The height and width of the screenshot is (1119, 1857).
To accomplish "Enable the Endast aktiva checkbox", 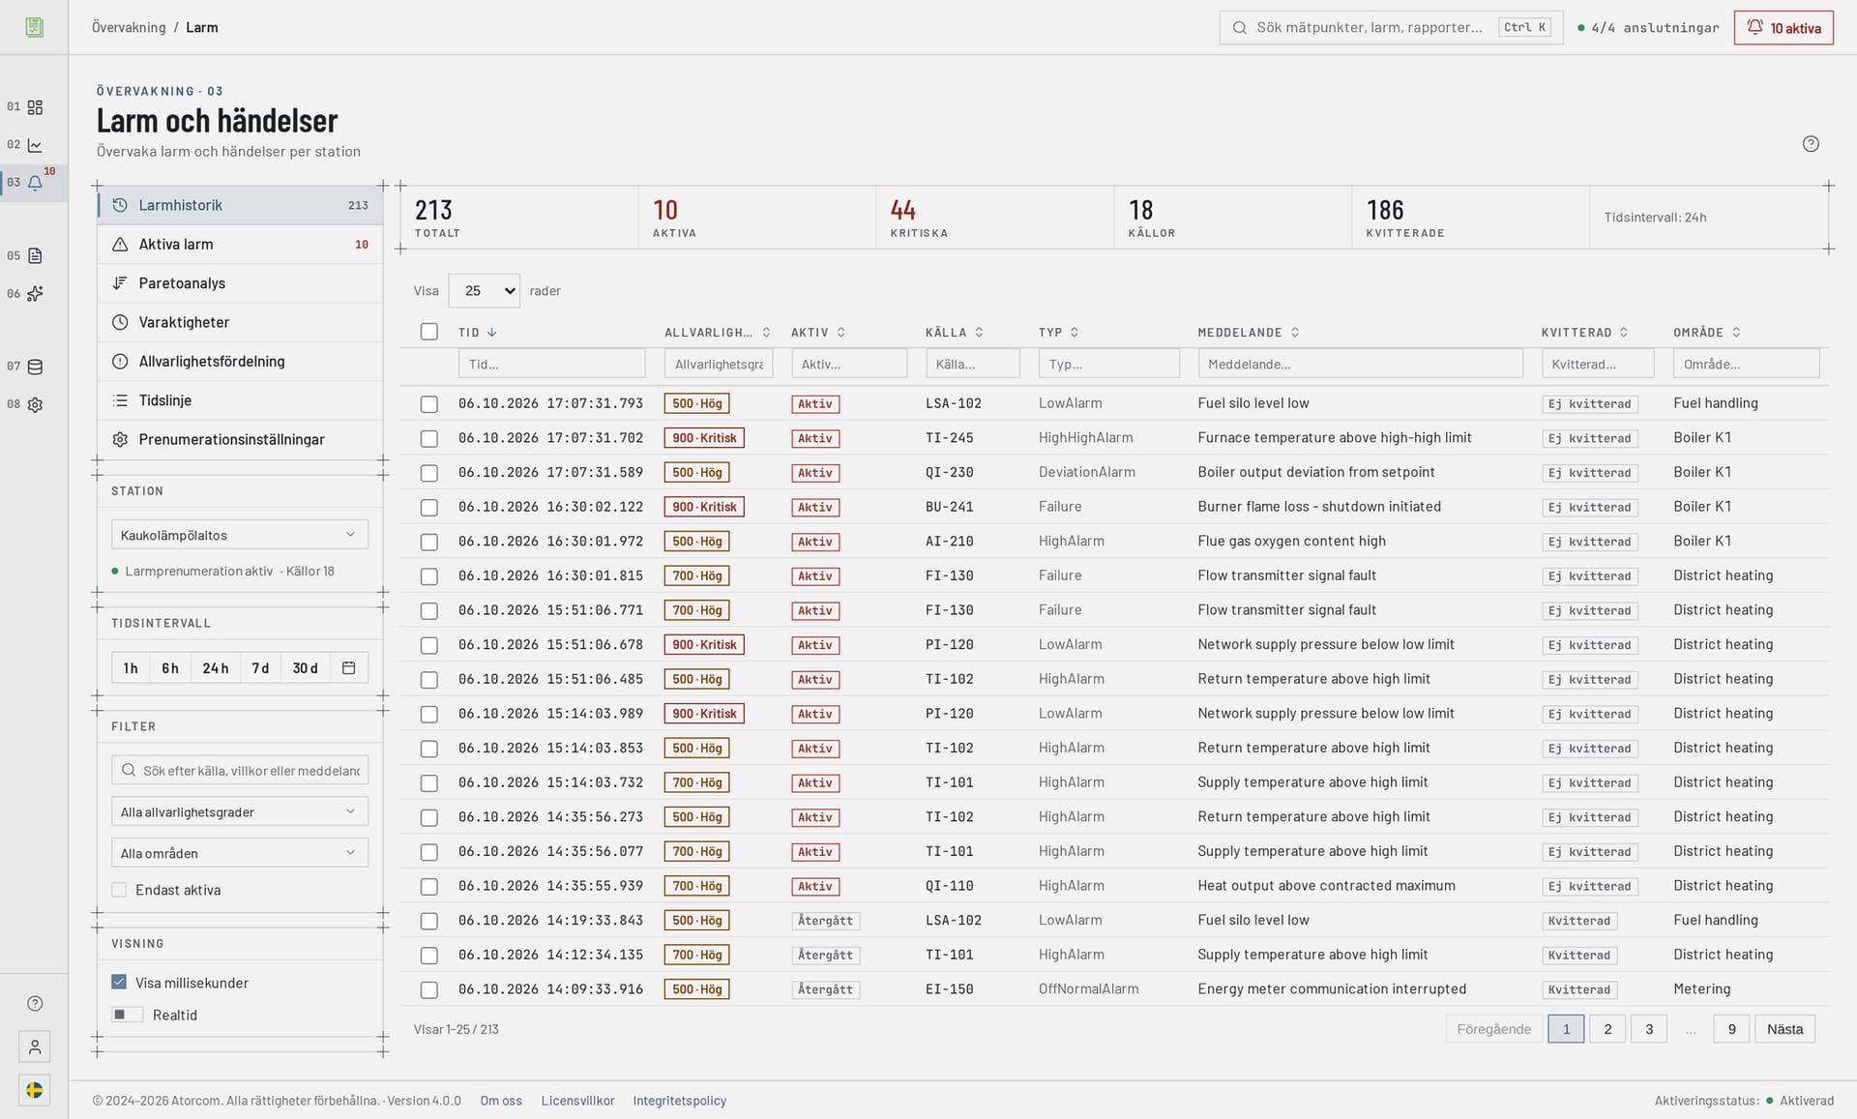I will pyautogui.click(x=119, y=890).
